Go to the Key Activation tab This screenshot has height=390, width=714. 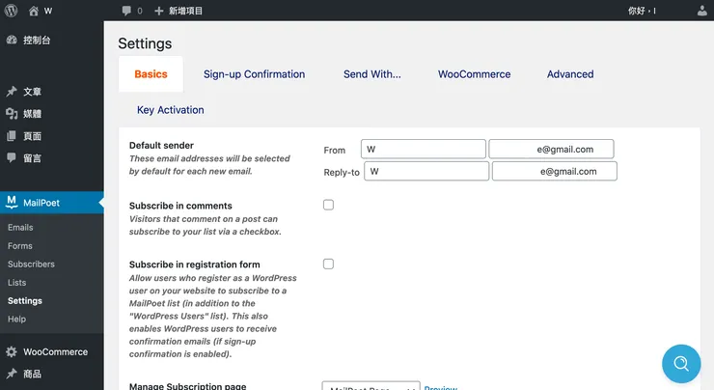171,110
